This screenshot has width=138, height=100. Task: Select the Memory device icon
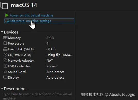tap(5, 38)
